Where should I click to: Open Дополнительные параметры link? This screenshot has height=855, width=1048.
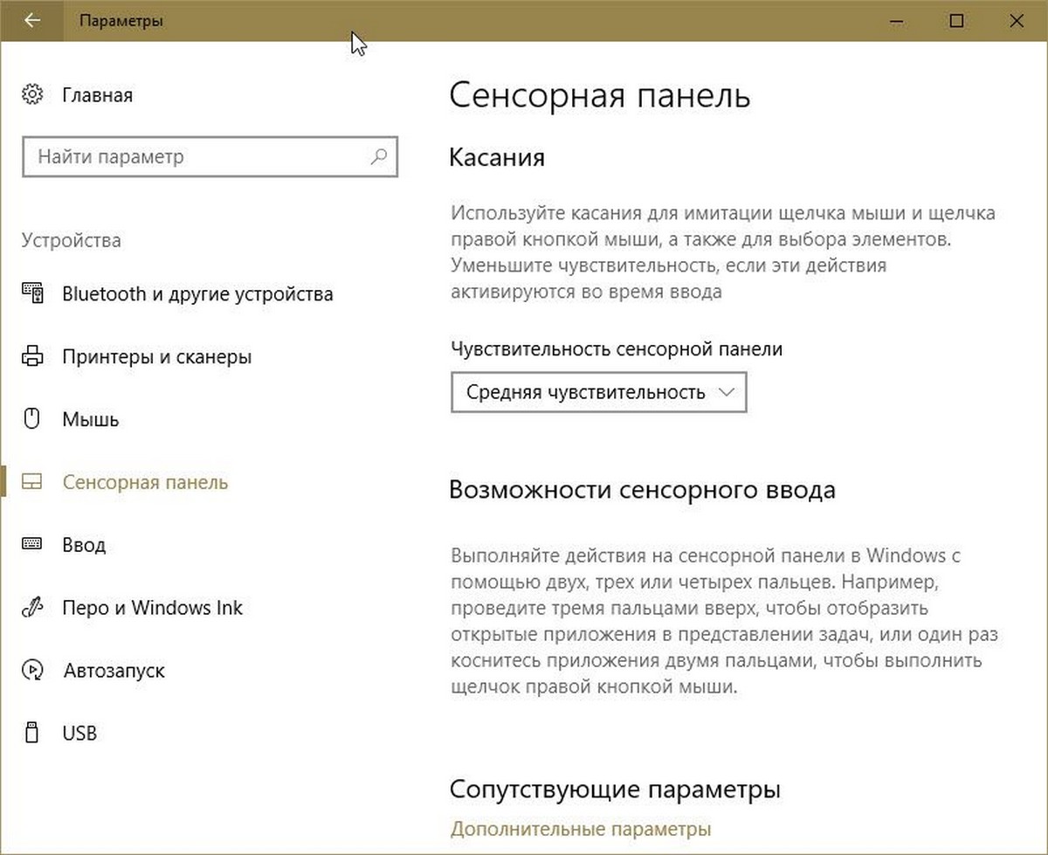[581, 828]
